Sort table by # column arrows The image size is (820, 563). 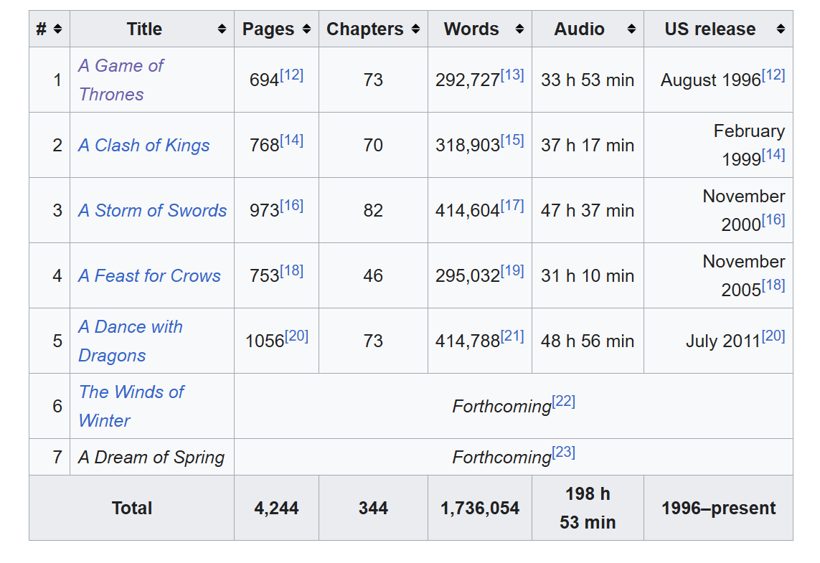tap(57, 29)
